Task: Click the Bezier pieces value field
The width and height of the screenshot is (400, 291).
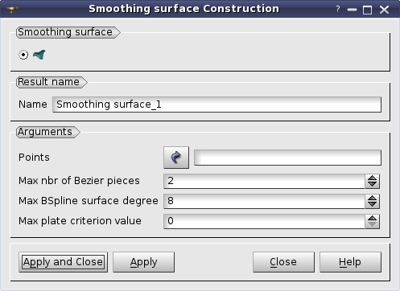Action: click(x=264, y=181)
